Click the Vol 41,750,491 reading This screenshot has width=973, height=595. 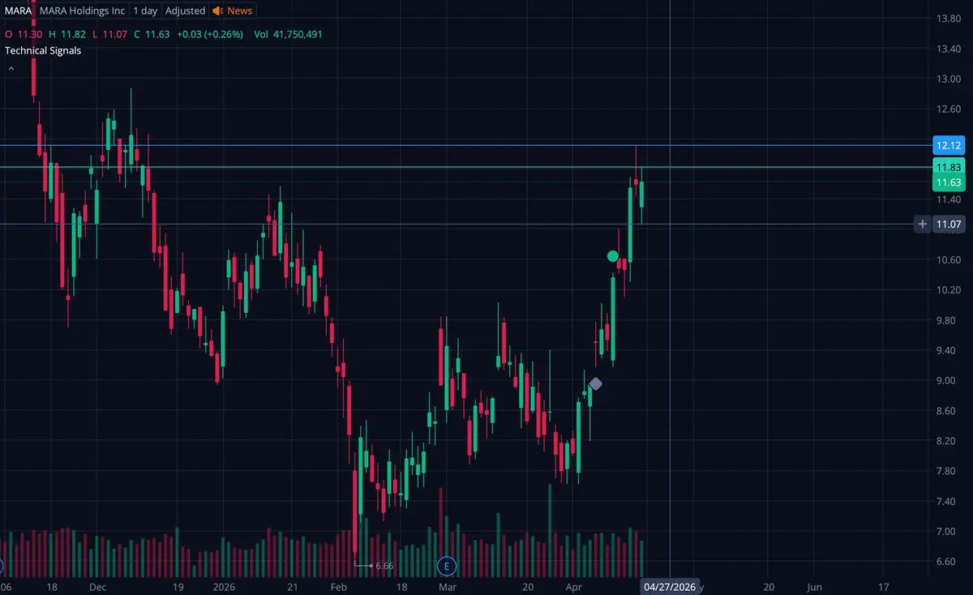[x=289, y=34]
